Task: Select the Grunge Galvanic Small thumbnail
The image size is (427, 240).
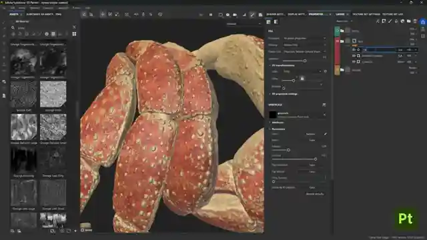Action: click(53, 127)
